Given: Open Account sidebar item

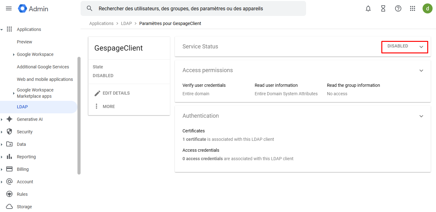Looking at the screenshot, I should pyautogui.click(x=25, y=182).
